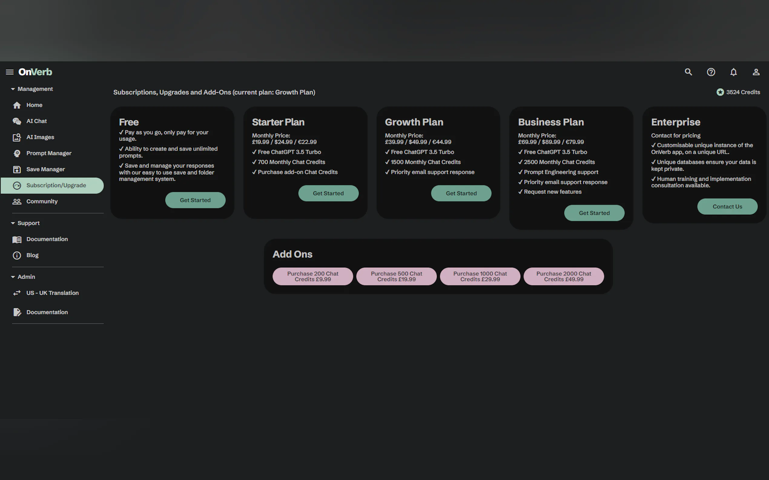
Task: Open Community from the sidebar
Action: click(42, 201)
